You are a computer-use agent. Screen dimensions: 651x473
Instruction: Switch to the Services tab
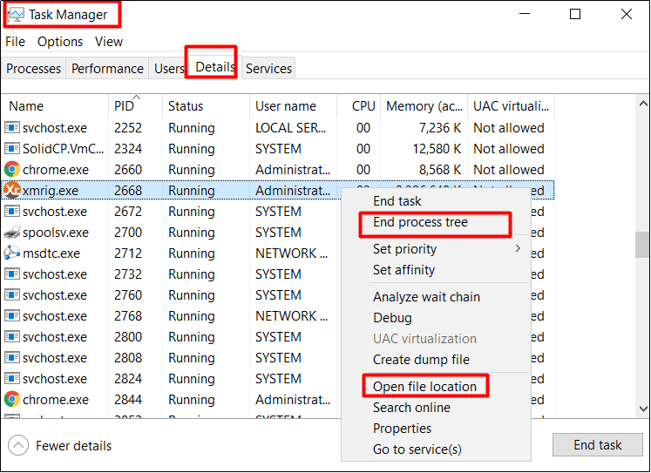(x=268, y=69)
